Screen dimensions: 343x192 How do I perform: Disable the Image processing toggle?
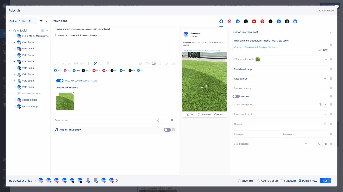(x=60, y=81)
